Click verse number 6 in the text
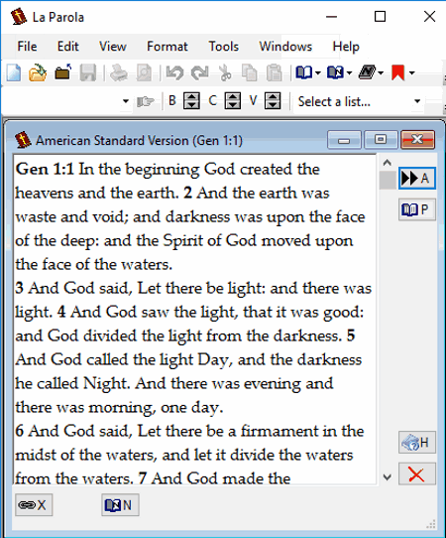 (20, 431)
